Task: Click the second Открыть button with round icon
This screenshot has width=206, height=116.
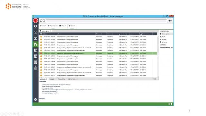Action: 72,26
